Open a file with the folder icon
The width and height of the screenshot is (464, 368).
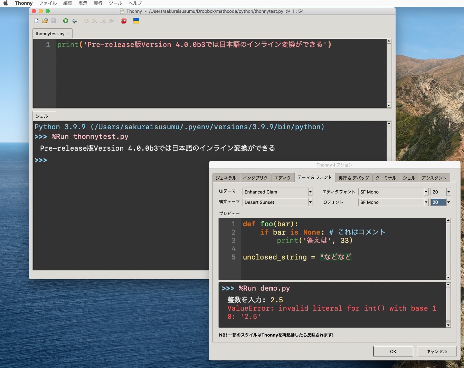pyautogui.click(x=45, y=21)
